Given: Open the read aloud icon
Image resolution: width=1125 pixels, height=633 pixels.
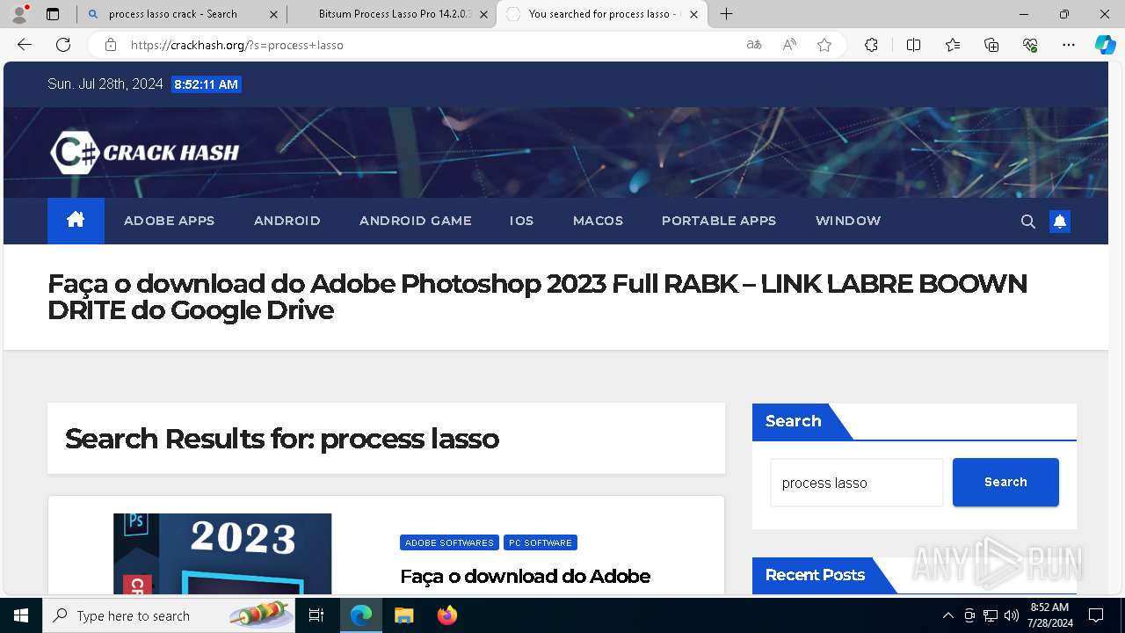Looking at the screenshot, I should [789, 45].
